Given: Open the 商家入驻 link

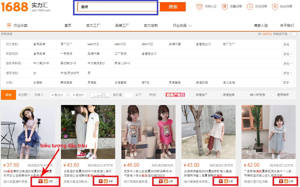Looking at the screenshot, I should pyautogui.click(x=261, y=25).
